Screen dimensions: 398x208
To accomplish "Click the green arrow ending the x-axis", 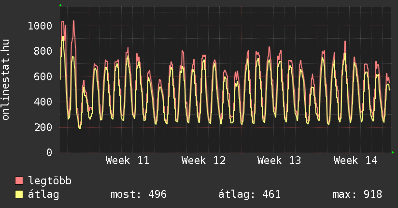I will pyautogui.click(x=393, y=152).
